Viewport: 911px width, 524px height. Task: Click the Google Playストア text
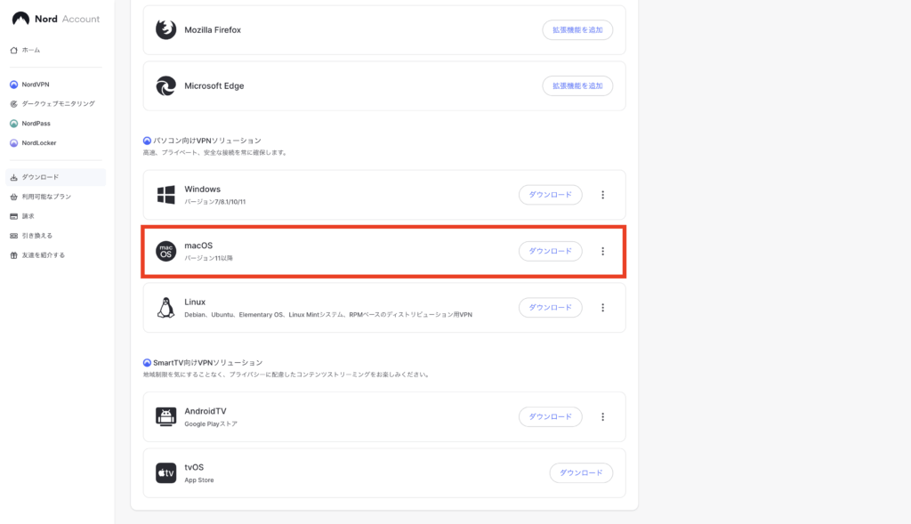[x=211, y=423]
